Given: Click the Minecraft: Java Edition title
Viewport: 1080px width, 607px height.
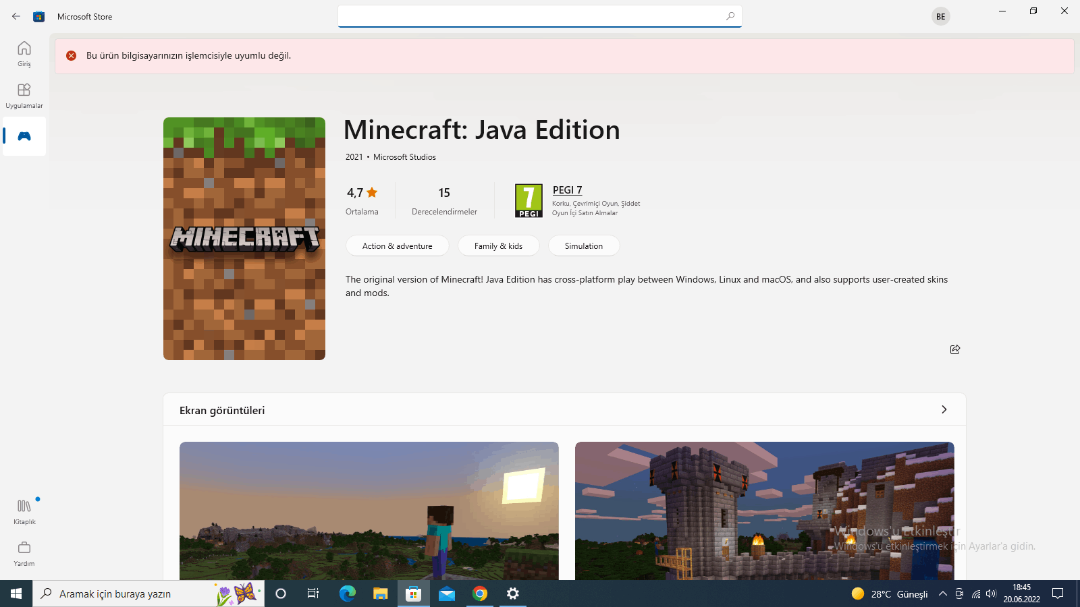Looking at the screenshot, I should (x=482, y=130).
